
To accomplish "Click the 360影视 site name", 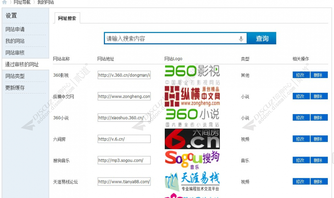I will point(61,76).
